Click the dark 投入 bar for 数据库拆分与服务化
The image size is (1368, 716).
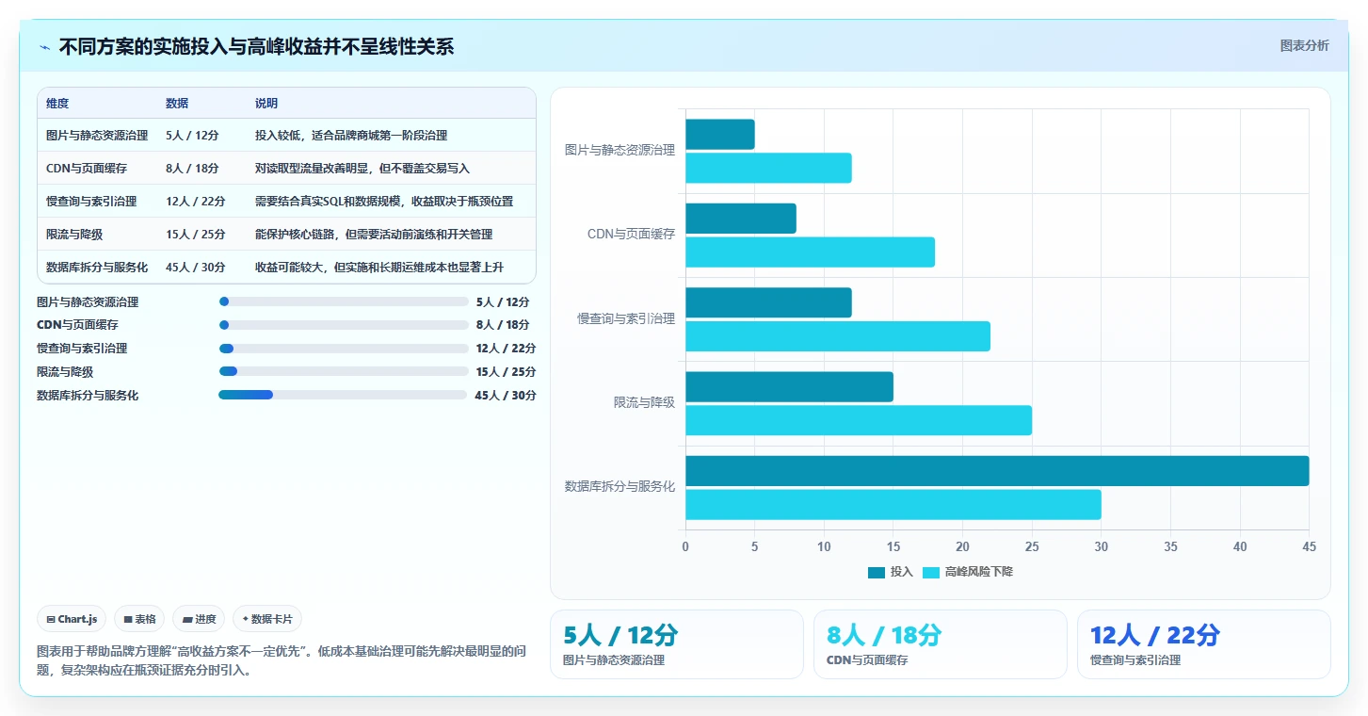pos(997,471)
